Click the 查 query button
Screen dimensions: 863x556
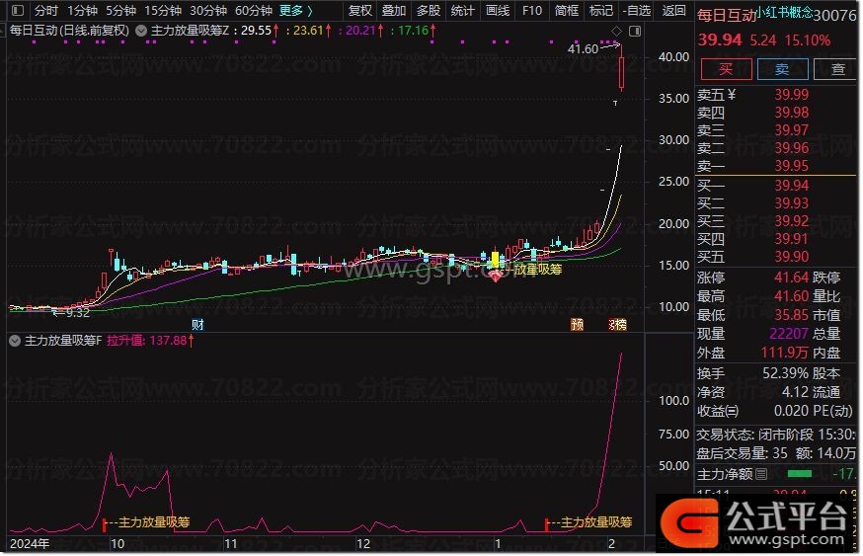click(x=836, y=69)
